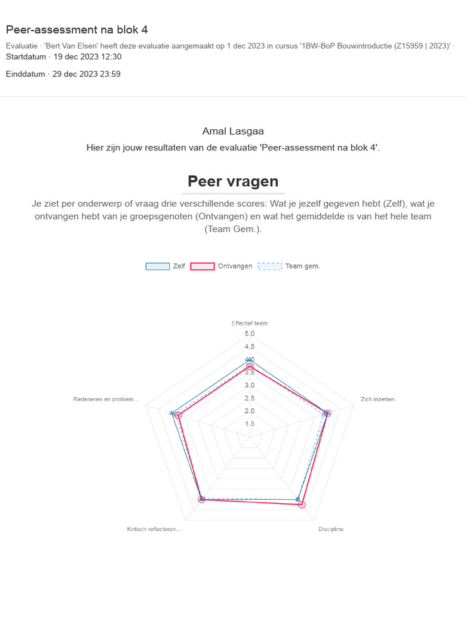Select the blue Zelf triangle point at Discipline
The width and height of the screenshot is (466, 621).
(x=298, y=499)
